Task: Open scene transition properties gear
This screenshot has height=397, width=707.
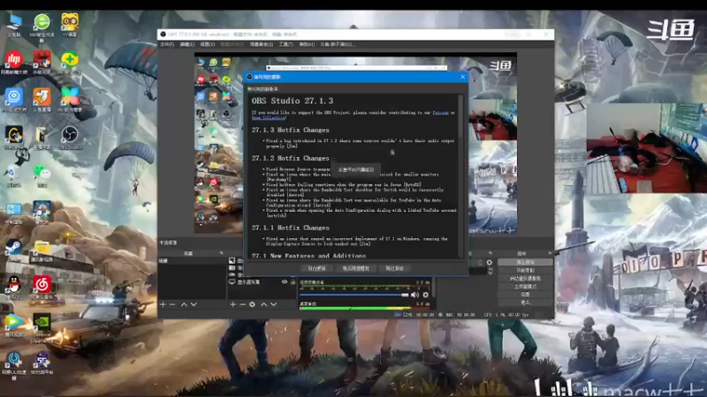Action: click(490, 262)
